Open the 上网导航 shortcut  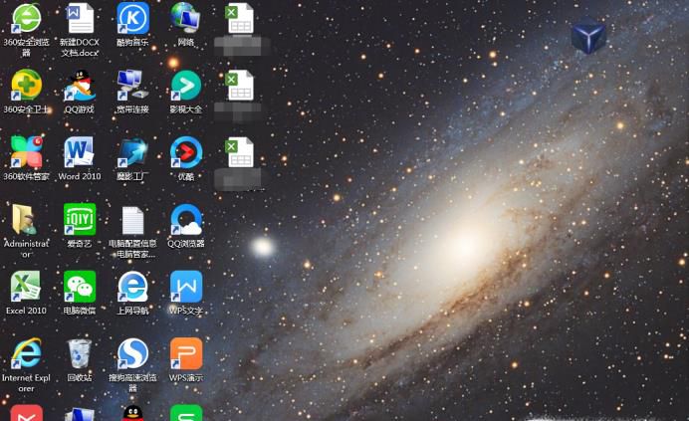132,286
